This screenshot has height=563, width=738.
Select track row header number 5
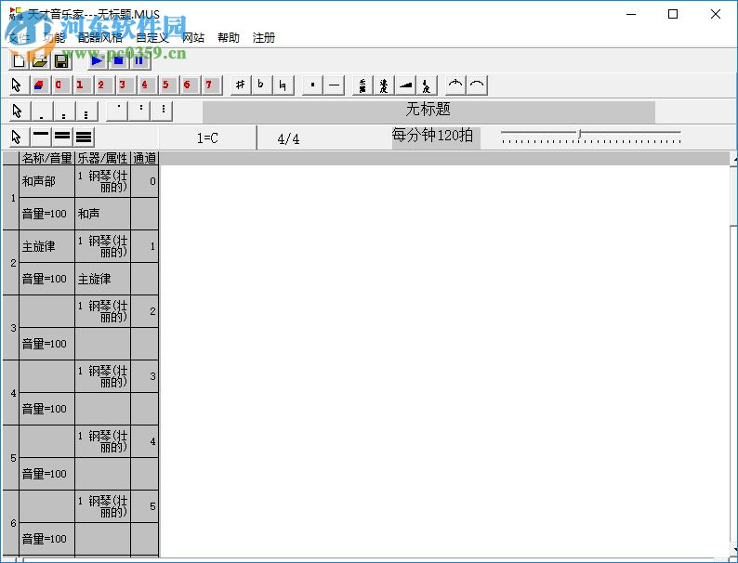click(11, 458)
